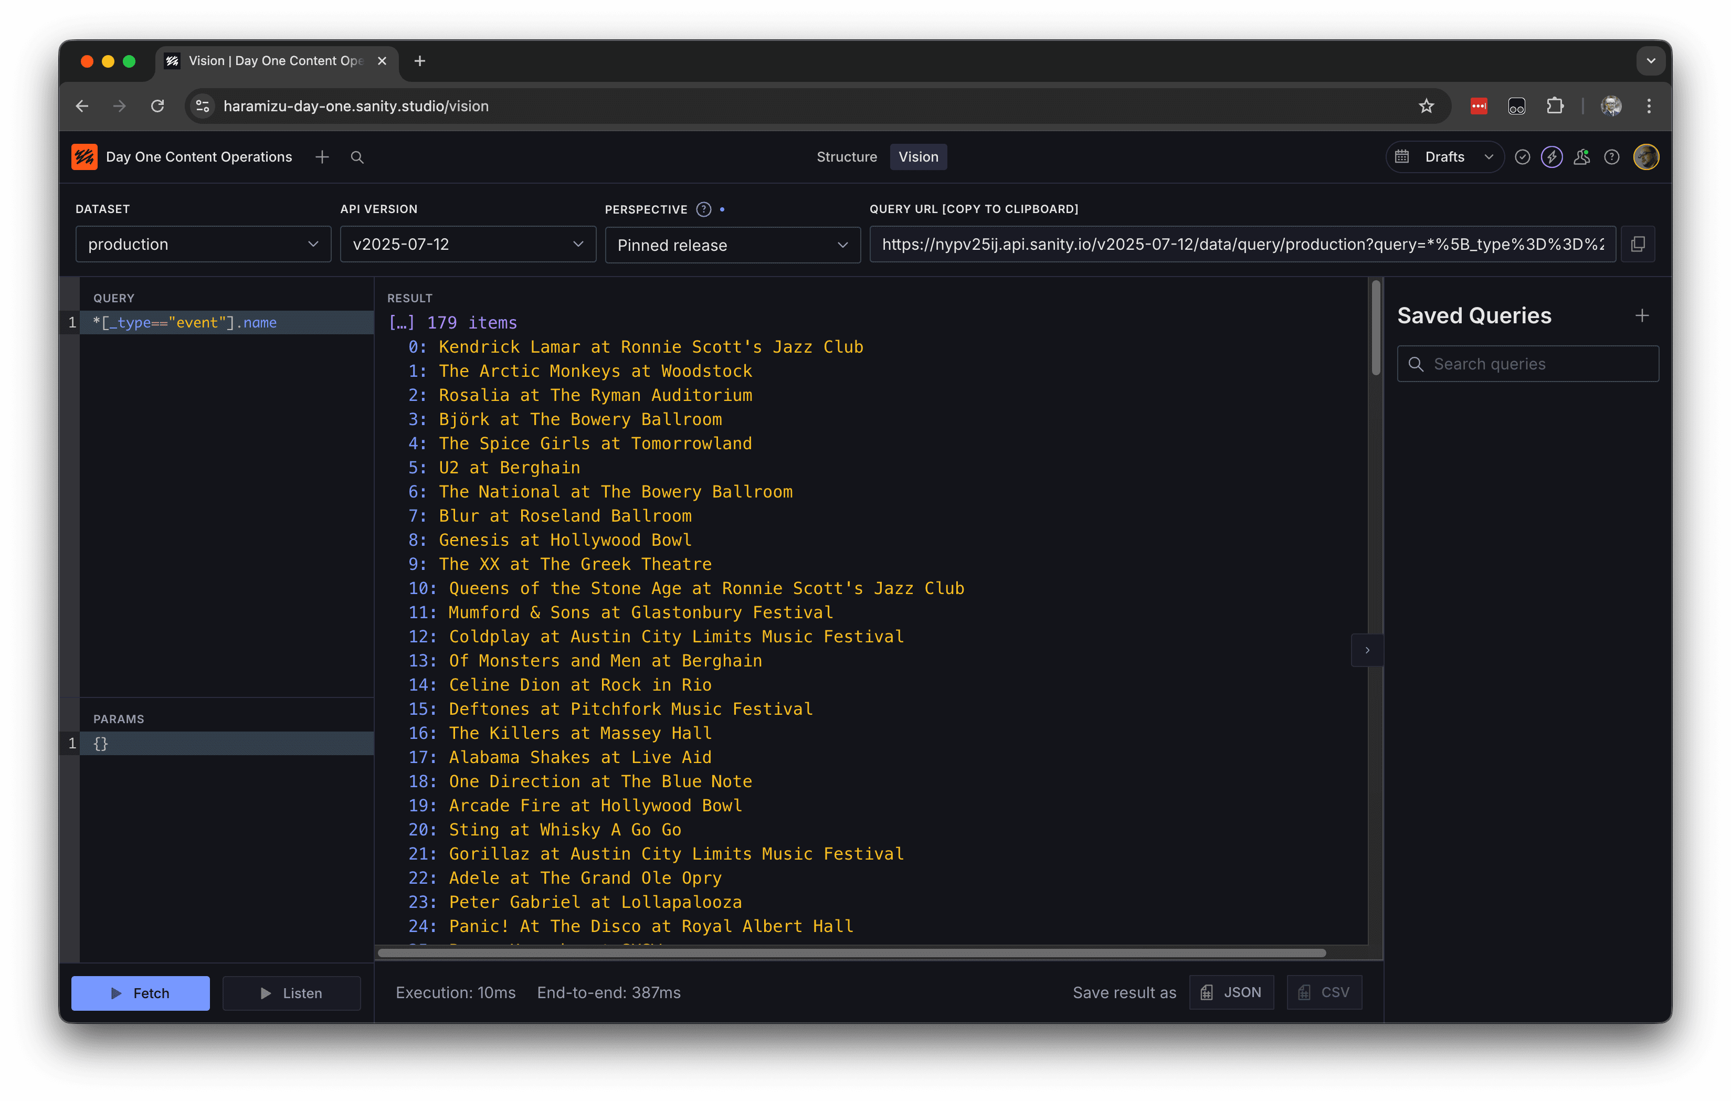Bookmark this page with the star icon
The width and height of the screenshot is (1731, 1101).
[x=1426, y=105]
